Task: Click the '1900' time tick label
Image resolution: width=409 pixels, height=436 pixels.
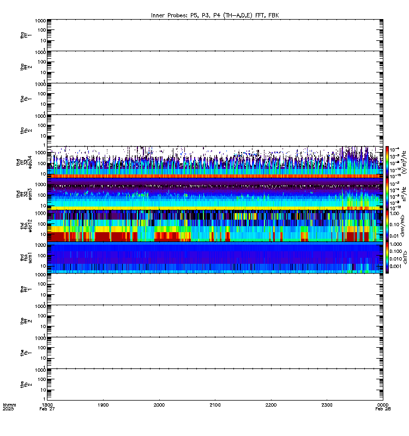Action: pos(103,405)
